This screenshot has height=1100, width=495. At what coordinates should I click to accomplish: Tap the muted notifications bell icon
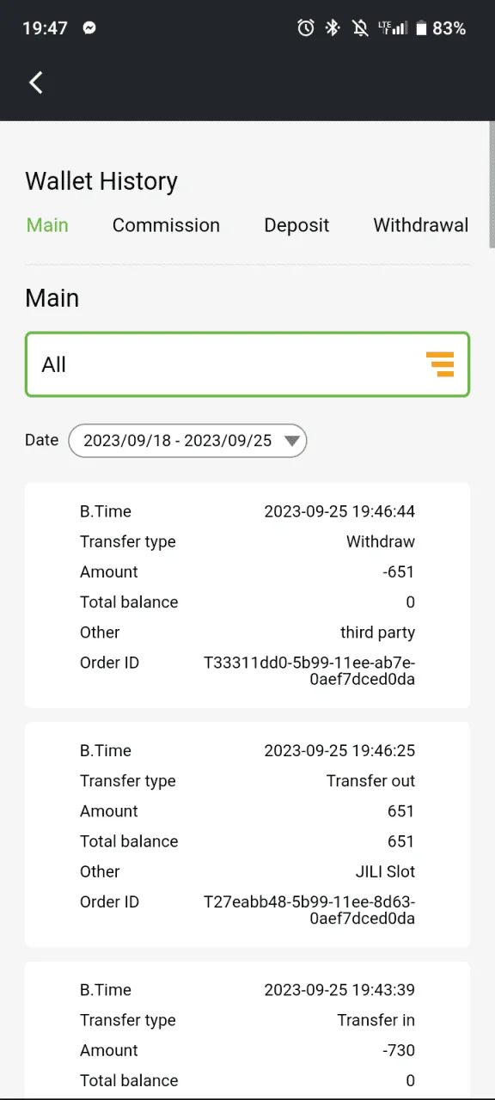click(x=361, y=28)
